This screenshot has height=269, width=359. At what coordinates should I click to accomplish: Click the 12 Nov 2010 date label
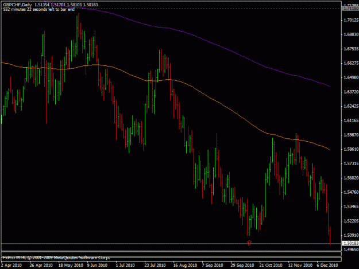300,266
